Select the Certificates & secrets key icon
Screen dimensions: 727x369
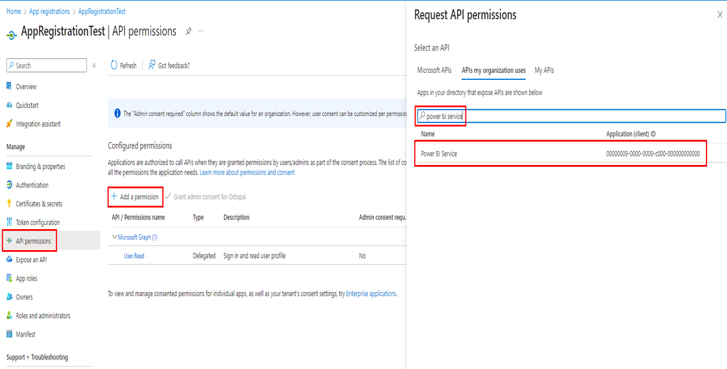9,203
